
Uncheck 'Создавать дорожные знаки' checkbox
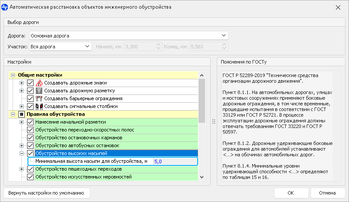coord(30,83)
